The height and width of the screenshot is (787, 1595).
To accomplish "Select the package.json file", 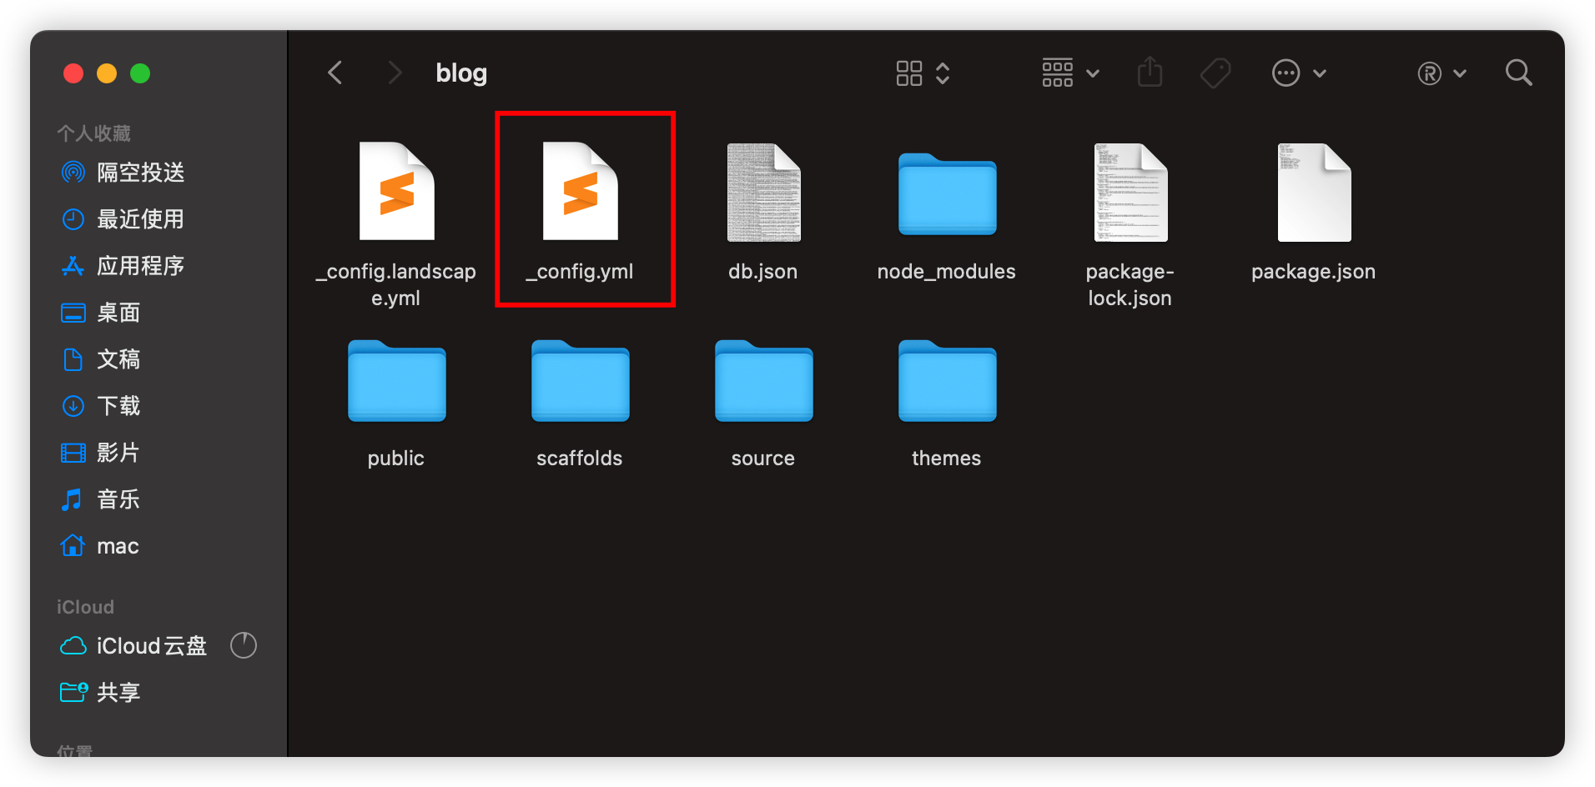I will pos(1314,193).
